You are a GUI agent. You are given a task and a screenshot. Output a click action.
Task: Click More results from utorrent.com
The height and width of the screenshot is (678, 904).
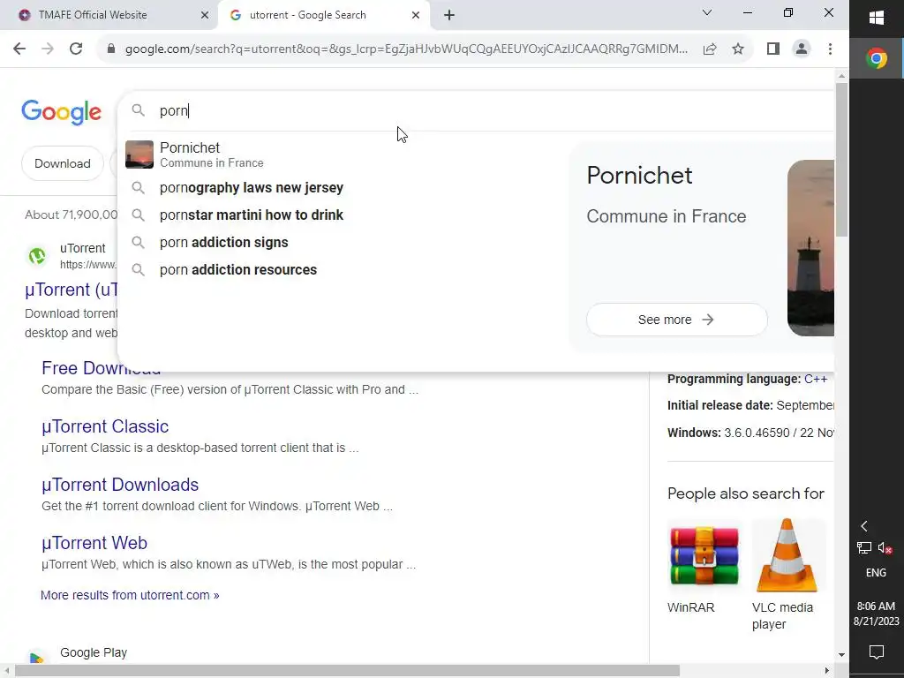point(130,595)
